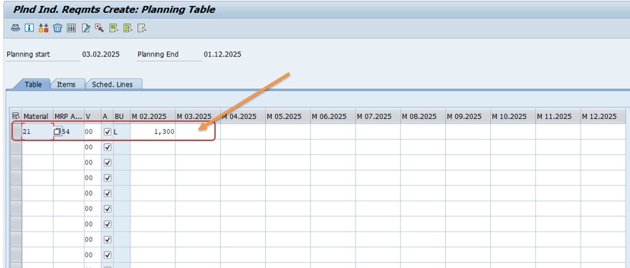Select the M 02.2025 column header

pyautogui.click(x=153, y=116)
